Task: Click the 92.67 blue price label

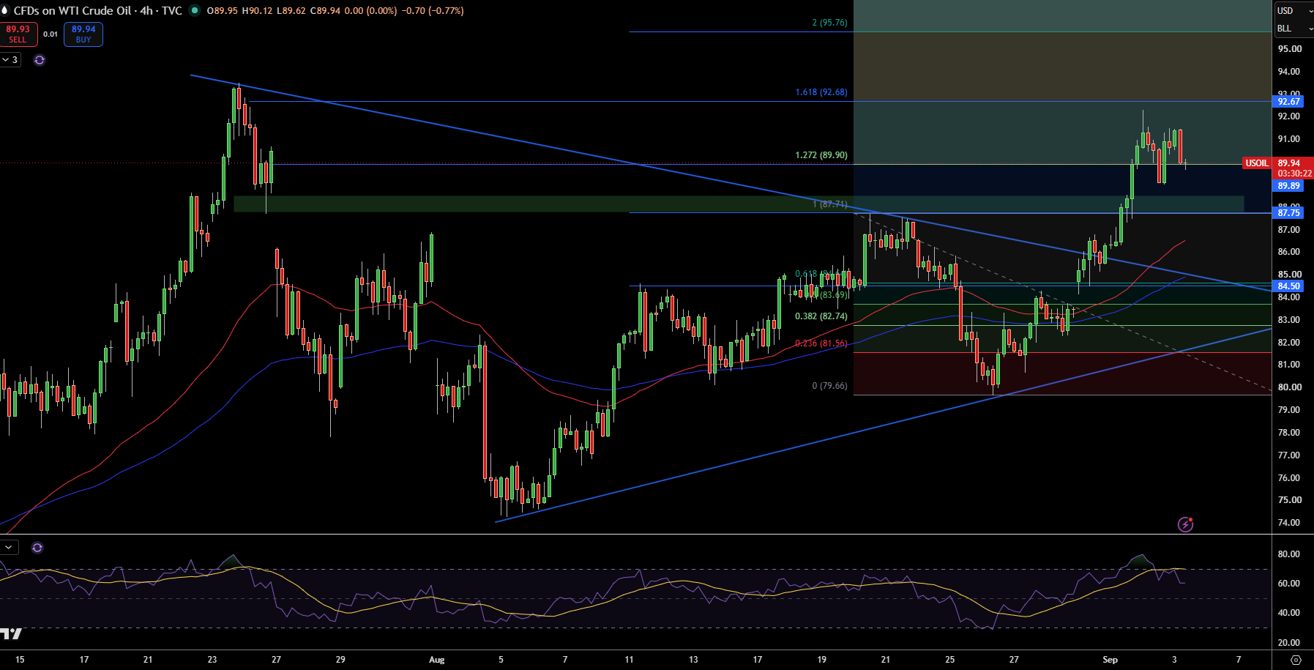Action: click(1289, 102)
